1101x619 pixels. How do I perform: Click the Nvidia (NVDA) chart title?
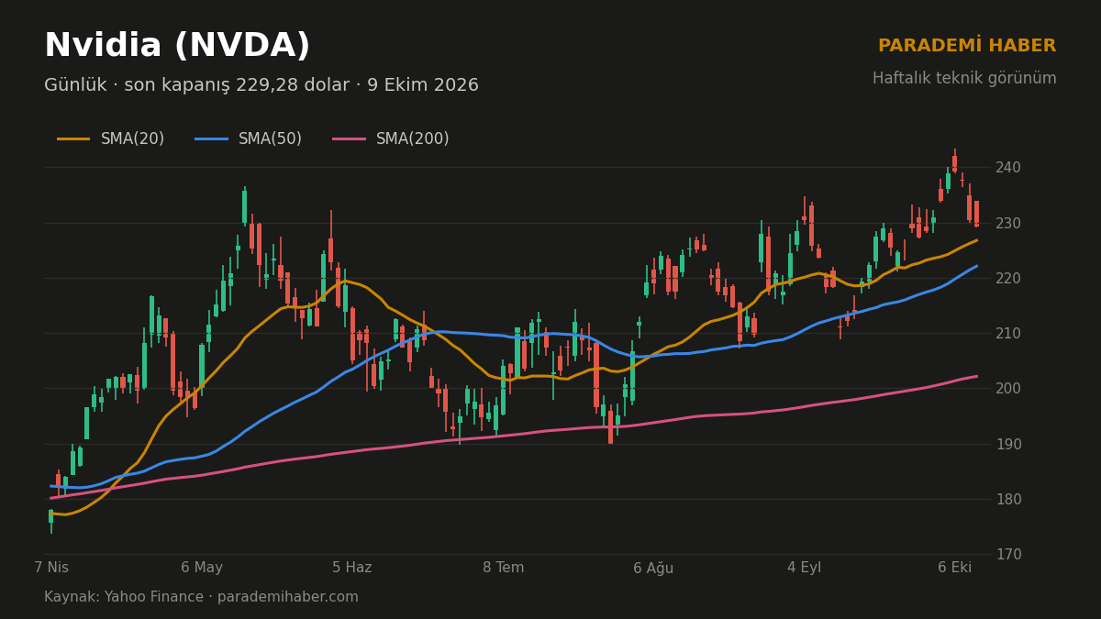click(177, 46)
